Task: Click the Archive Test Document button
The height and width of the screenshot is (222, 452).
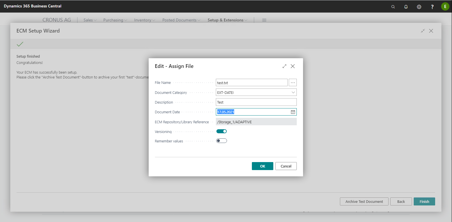Action: point(364,201)
